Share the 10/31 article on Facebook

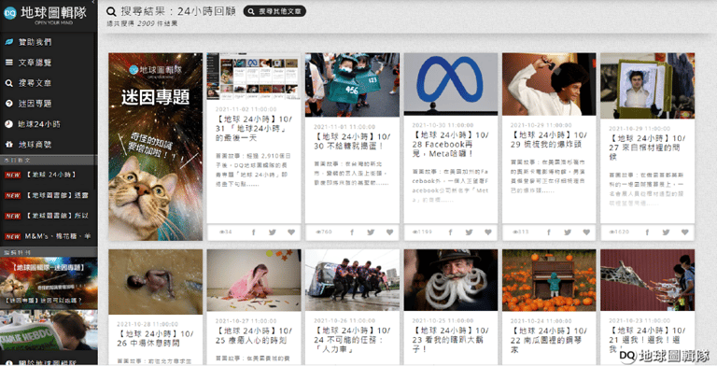click(254, 232)
